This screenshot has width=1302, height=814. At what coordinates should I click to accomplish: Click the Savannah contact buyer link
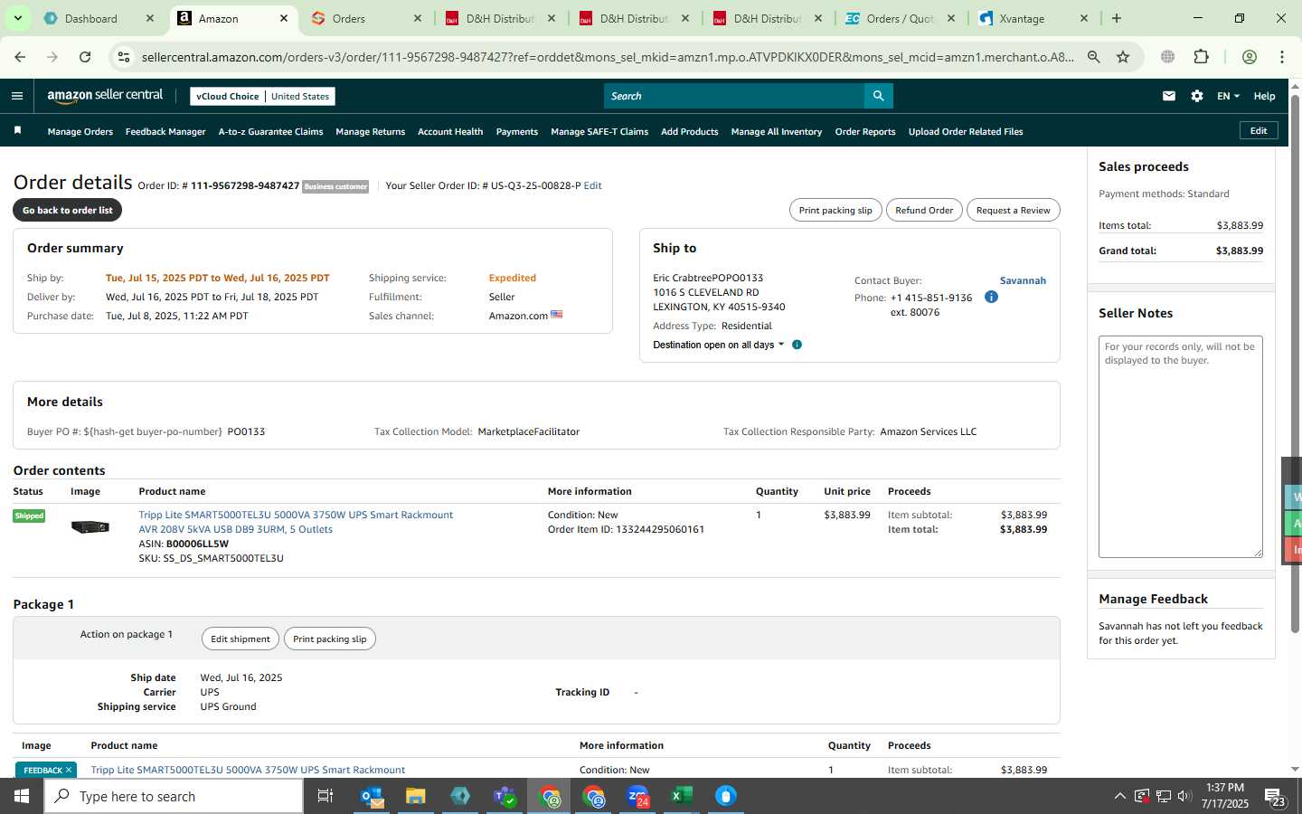point(1023,280)
